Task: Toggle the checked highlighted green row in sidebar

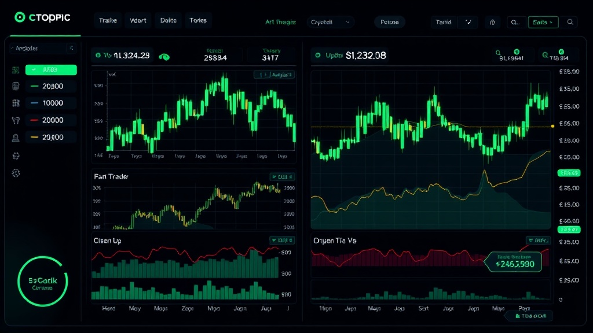Action: pos(51,70)
